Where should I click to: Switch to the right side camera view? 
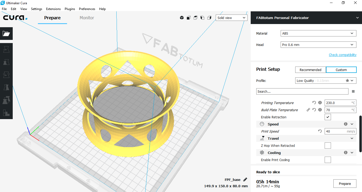209,18
